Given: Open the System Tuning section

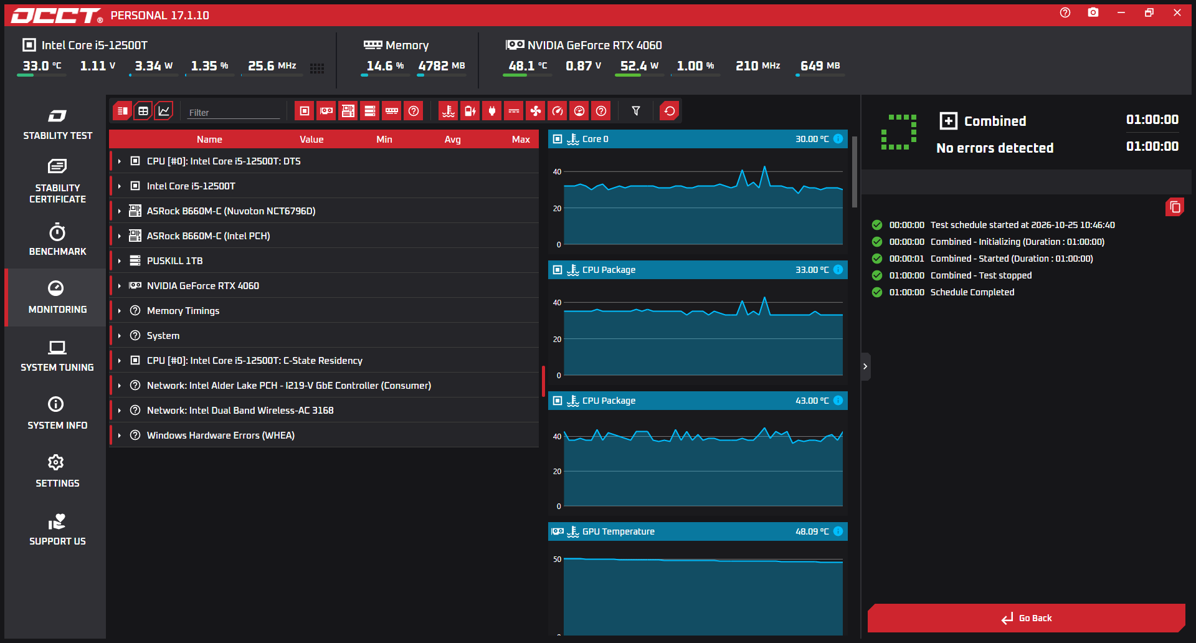Looking at the screenshot, I should point(57,356).
